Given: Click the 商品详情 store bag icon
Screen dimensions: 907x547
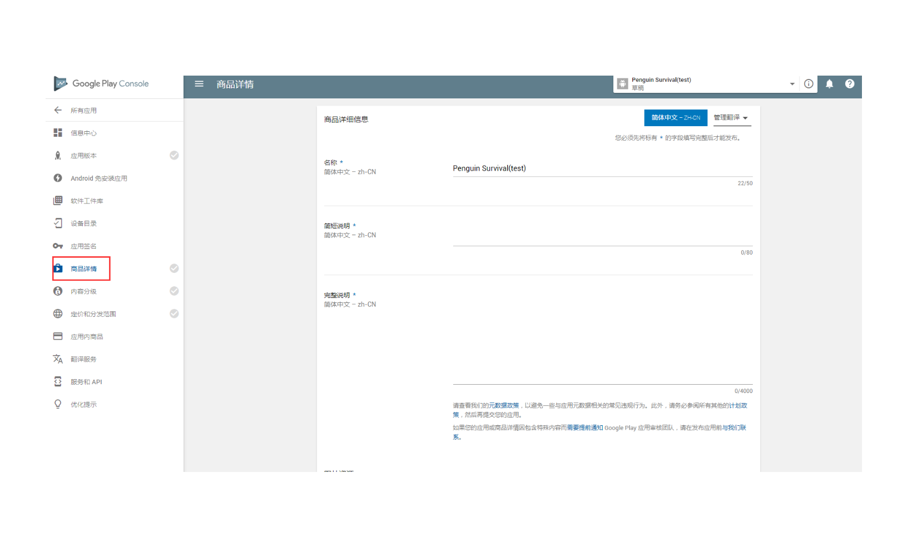Looking at the screenshot, I should [x=58, y=268].
